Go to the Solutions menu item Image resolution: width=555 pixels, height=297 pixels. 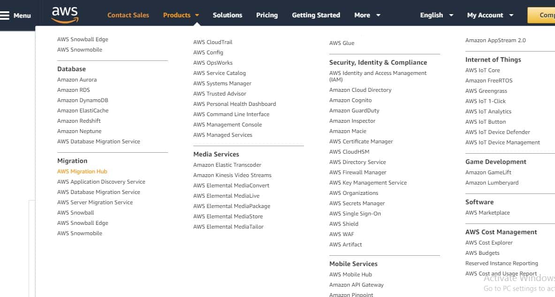227,15
